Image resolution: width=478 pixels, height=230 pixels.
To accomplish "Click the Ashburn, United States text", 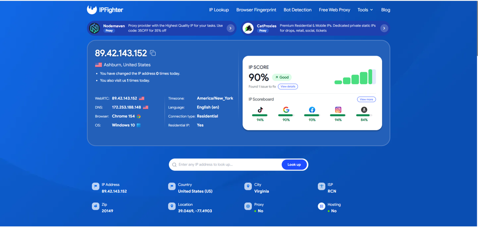I will [127, 65].
